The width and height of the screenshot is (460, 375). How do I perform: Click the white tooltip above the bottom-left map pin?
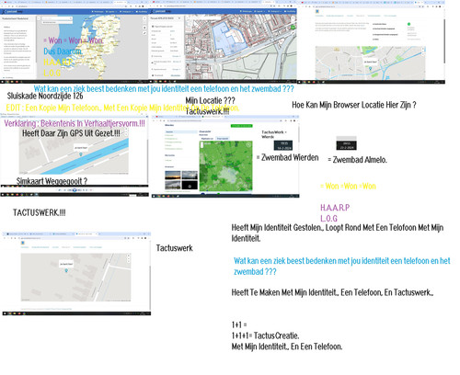click(x=66, y=264)
